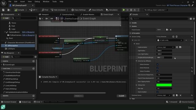Navigate back in graph history
The height and width of the screenshot is (110, 196).
[x=47, y=19]
